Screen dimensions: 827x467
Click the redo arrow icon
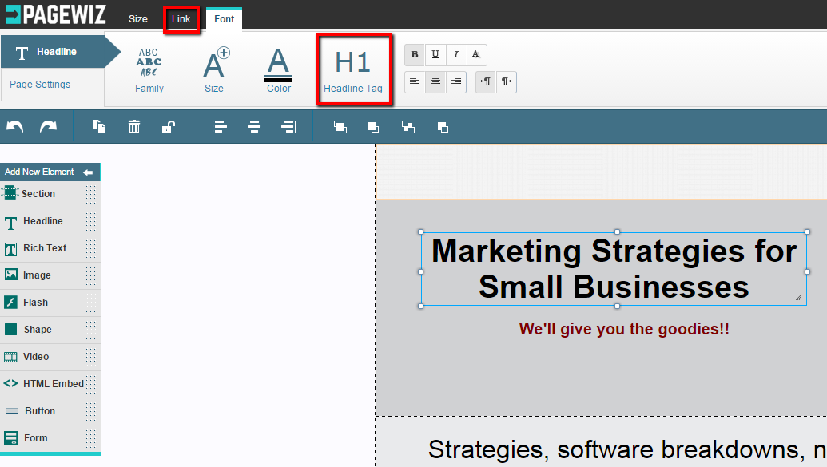click(49, 126)
